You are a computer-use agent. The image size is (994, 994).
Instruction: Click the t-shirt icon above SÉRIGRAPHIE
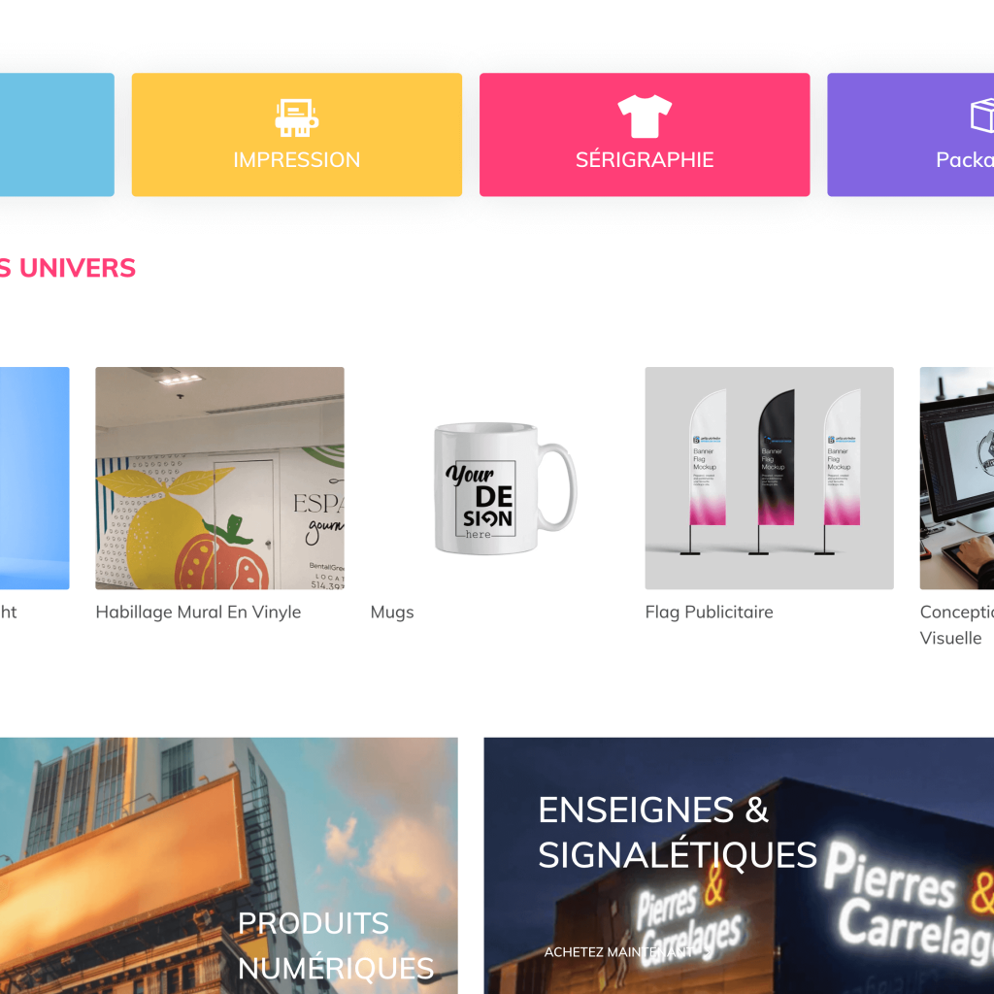pos(645,116)
